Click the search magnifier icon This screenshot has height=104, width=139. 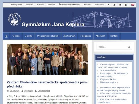point(129,47)
